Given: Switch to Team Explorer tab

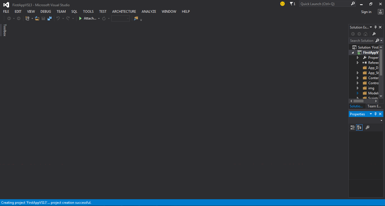Looking at the screenshot, I should (x=374, y=106).
